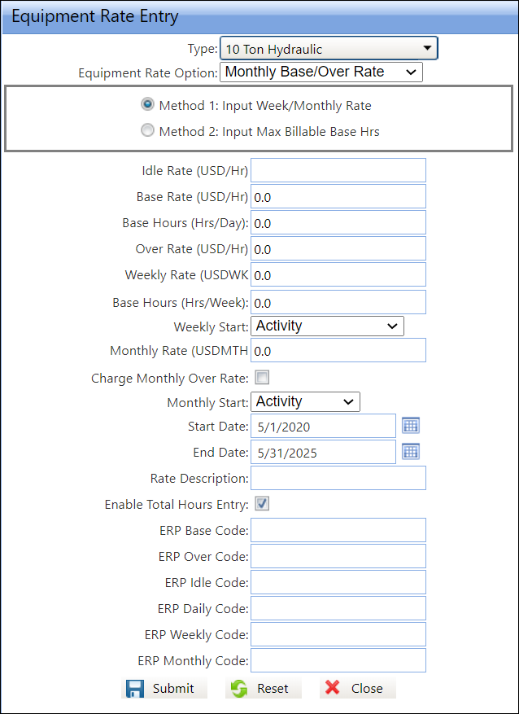Select Method 1: Input Week/Monthly Rate
The image size is (519, 714).
pos(147,105)
